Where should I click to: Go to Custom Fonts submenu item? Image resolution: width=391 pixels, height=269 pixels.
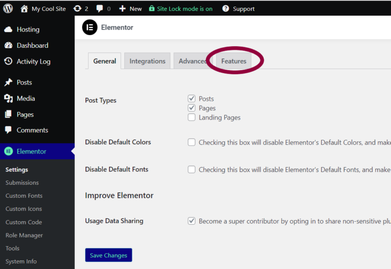point(24,196)
